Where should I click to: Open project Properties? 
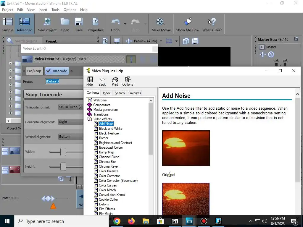pos(95,25)
